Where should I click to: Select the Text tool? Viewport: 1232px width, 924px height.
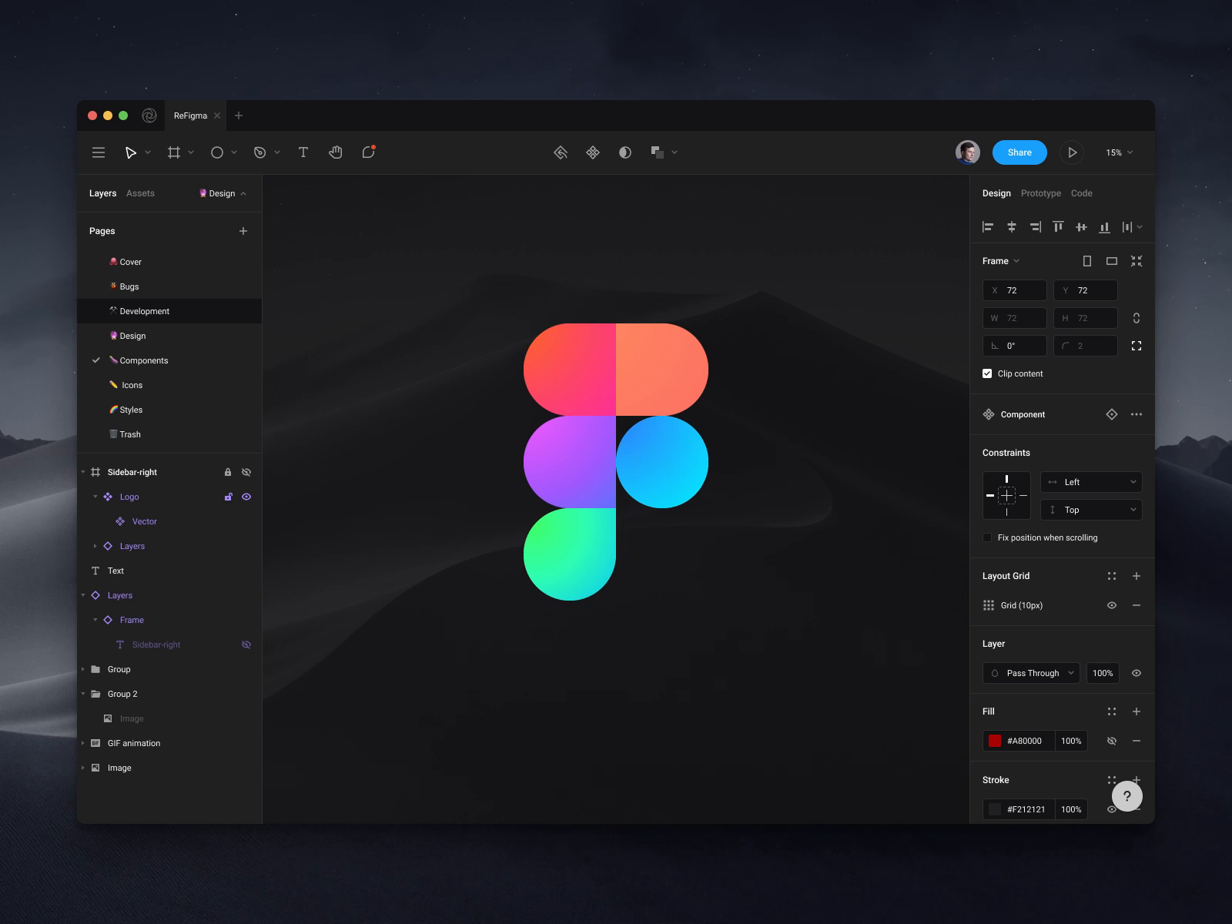coord(303,152)
